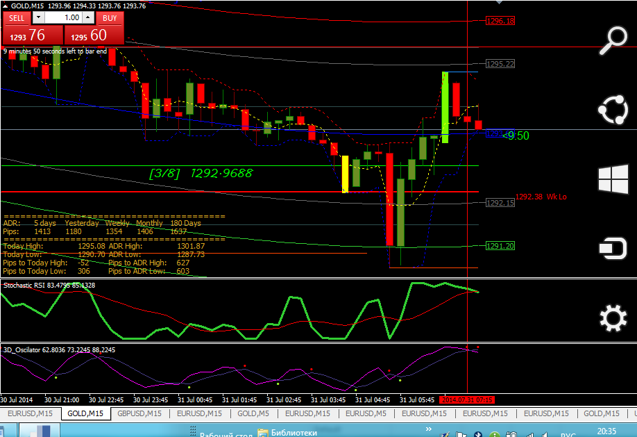The image size is (637, 437).
Task: Open the Share charm icon
Action: (613, 110)
